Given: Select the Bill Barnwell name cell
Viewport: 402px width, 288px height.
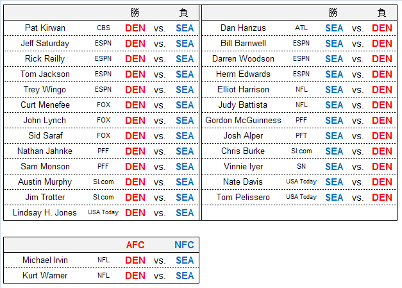Looking at the screenshot, I should [x=243, y=44].
